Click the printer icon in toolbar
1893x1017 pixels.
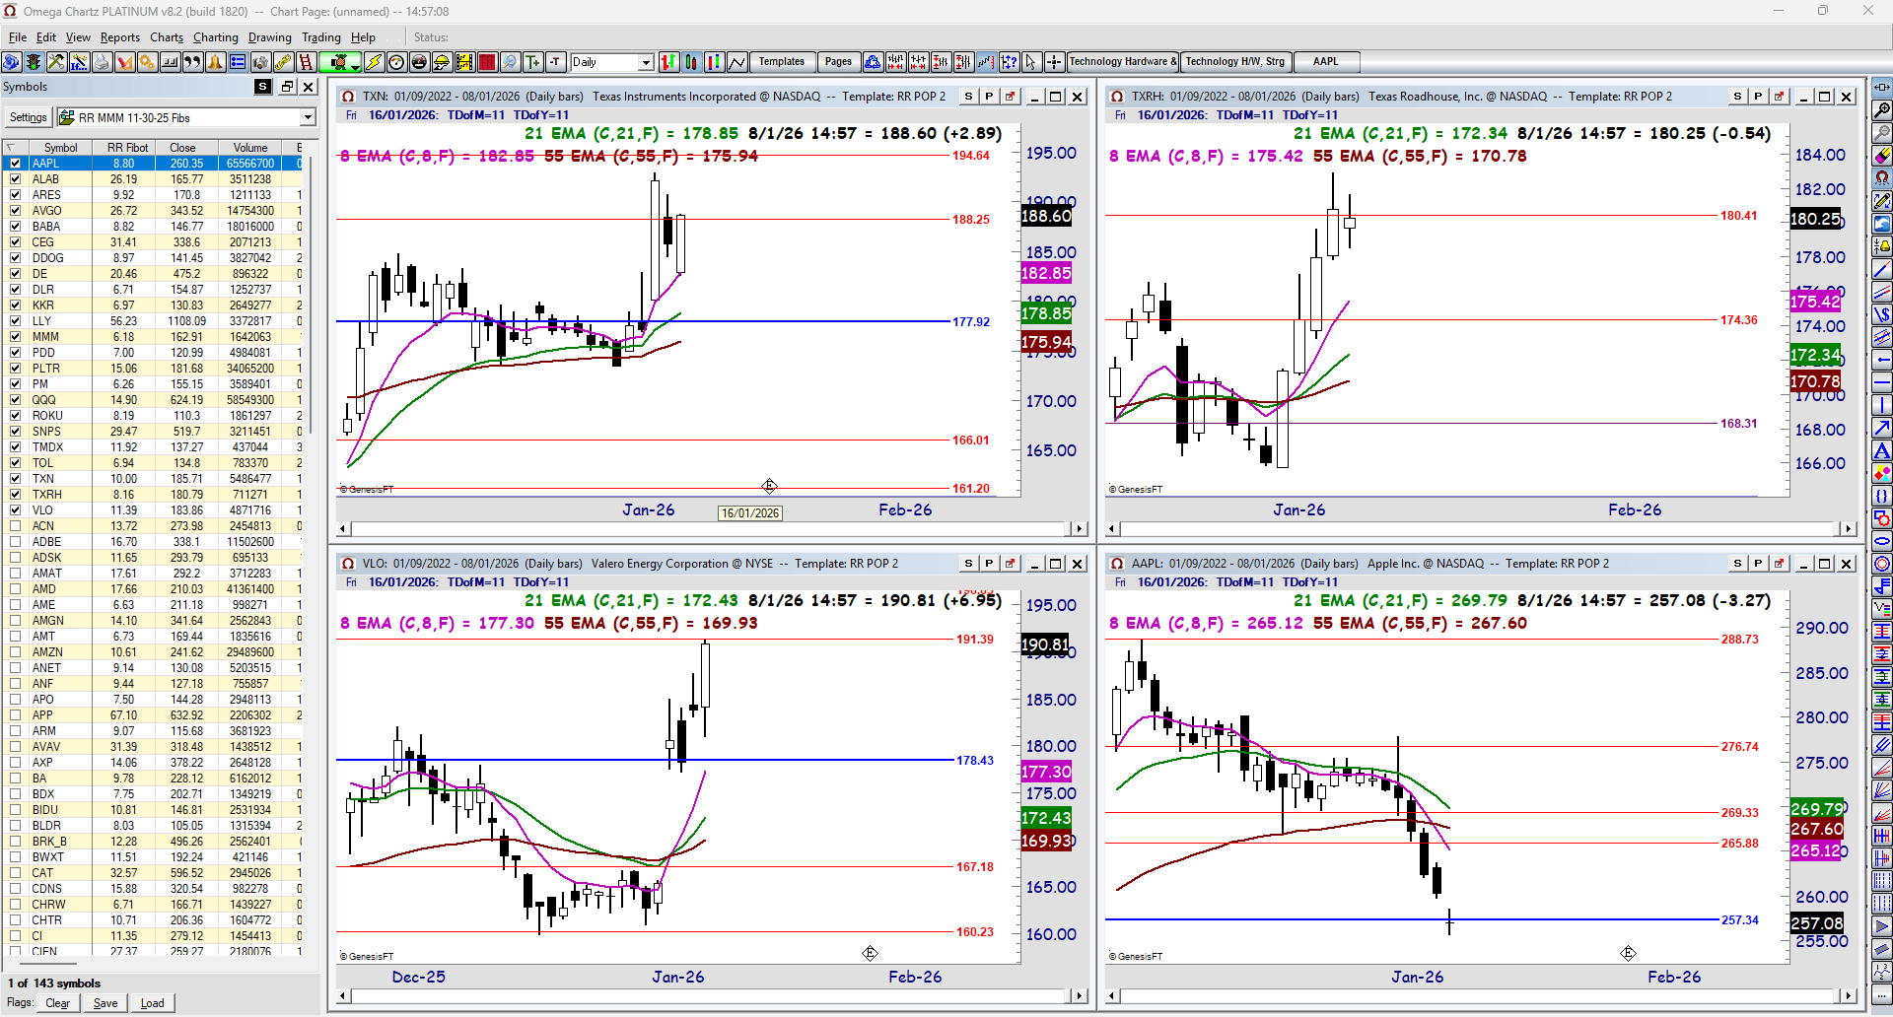(x=101, y=62)
